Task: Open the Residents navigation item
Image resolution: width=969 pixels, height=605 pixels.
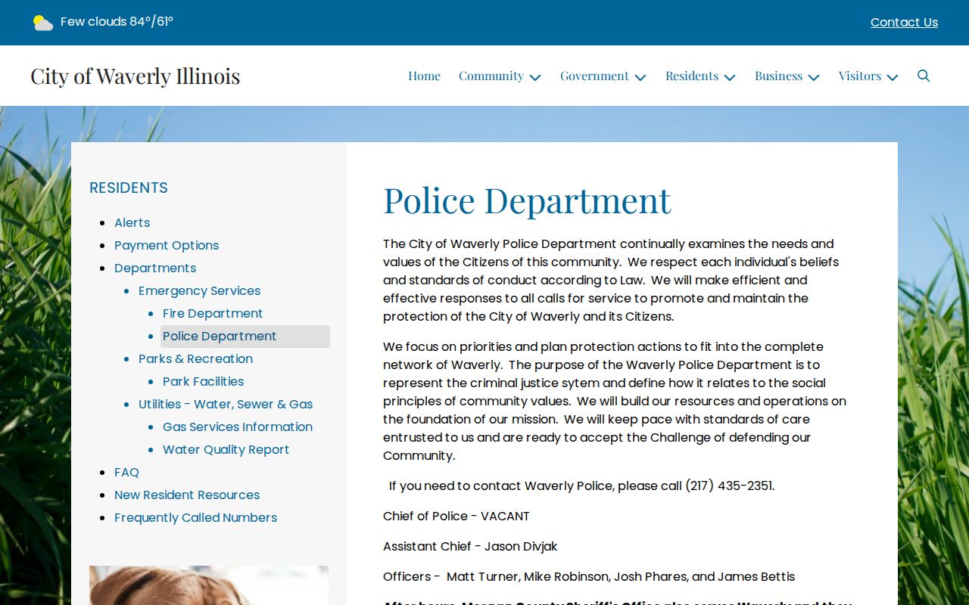Action: [692, 76]
